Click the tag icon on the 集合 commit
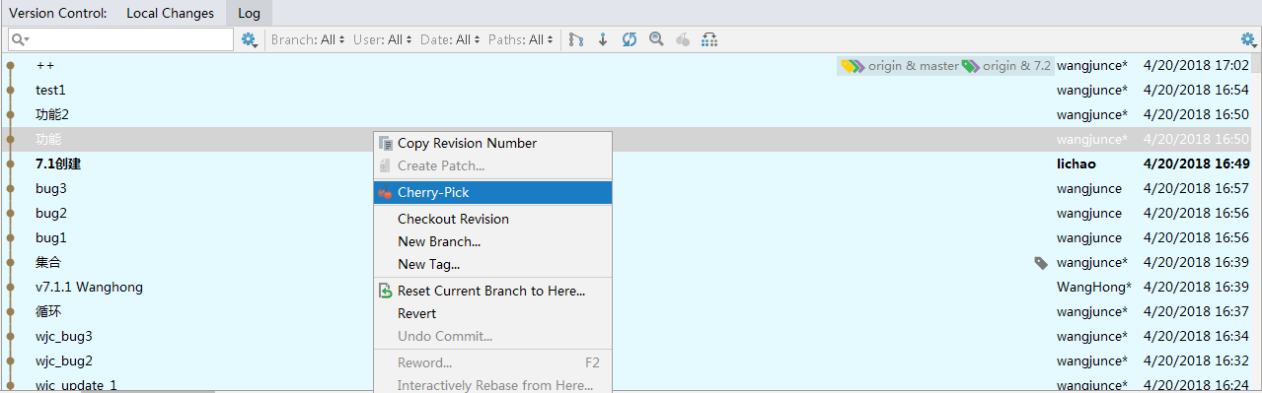 (x=1041, y=263)
